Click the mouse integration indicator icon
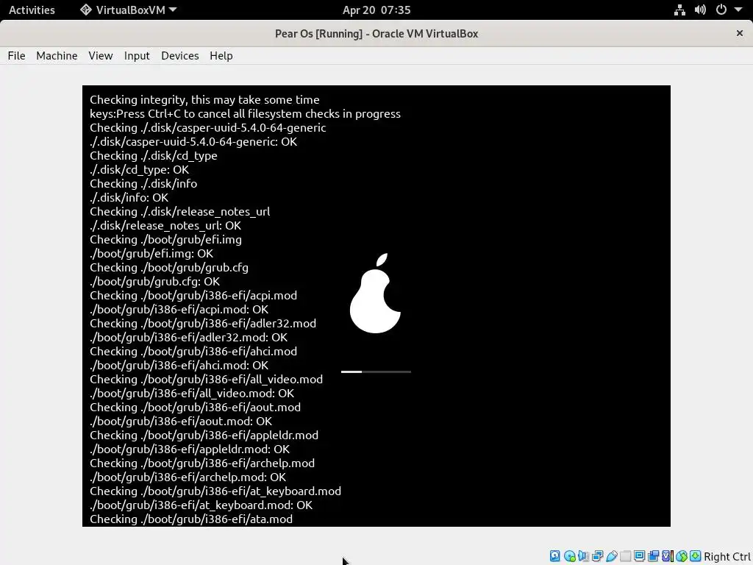Viewport: 753px width, 565px height. [681, 556]
